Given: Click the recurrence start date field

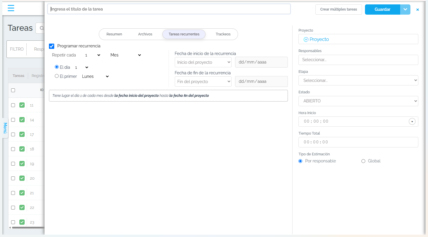Looking at the screenshot, I should point(261,62).
